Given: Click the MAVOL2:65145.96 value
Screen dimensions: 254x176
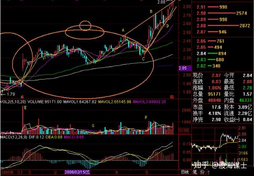Looking at the screenshot, I should tap(114, 102).
